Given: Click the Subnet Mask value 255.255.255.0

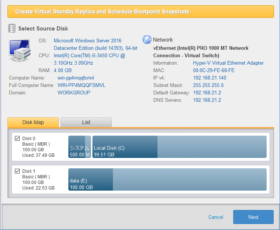Looking at the screenshot, I should point(208,85).
